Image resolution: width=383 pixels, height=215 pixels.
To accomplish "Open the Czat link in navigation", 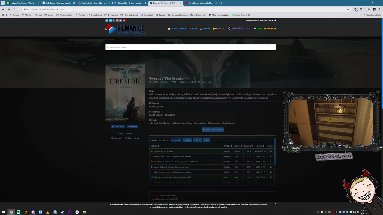I will point(258,29).
